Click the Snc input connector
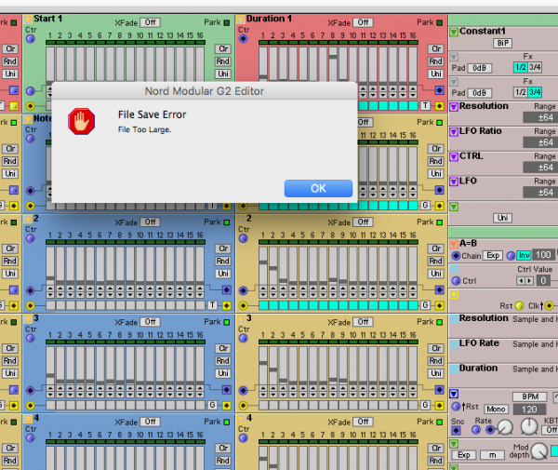The image size is (558, 470). tap(456, 431)
